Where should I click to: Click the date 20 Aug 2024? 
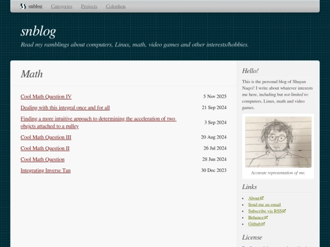[x=214, y=137]
